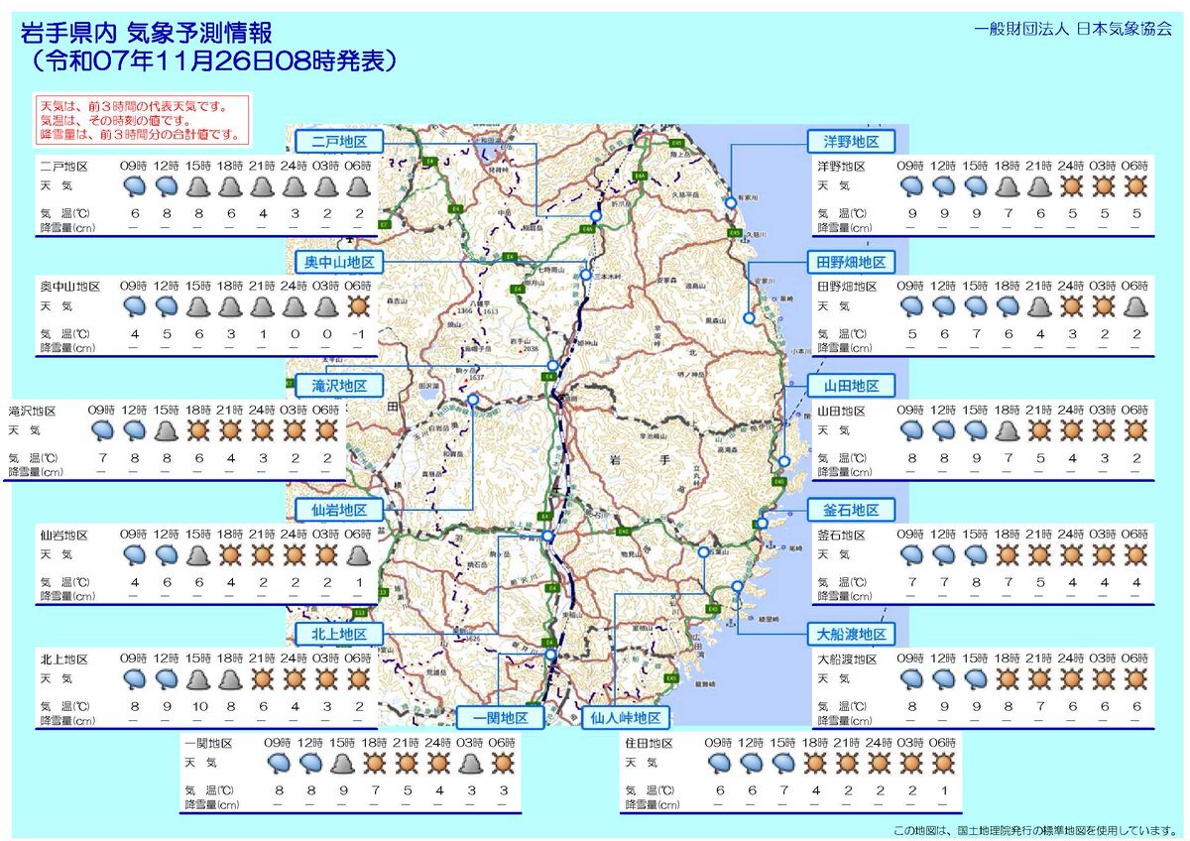
Task: Select the blue 仙人峠地区 label box
Action: pyautogui.click(x=625, y=718)
